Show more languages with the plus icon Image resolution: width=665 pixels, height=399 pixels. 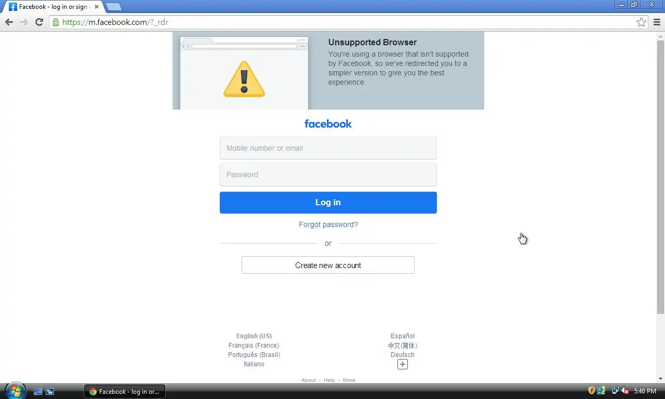(403, 364)
